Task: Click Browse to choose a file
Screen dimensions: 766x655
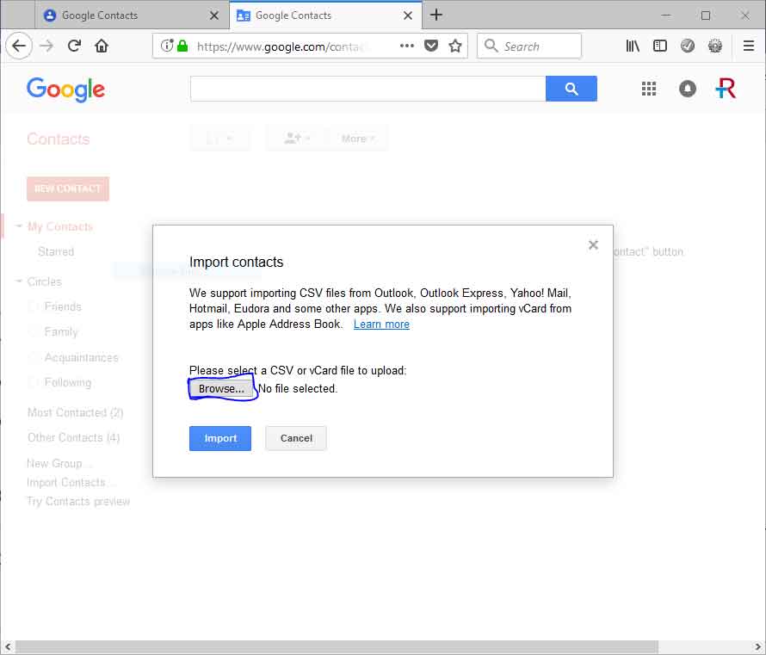Action: tap(221, 388)
